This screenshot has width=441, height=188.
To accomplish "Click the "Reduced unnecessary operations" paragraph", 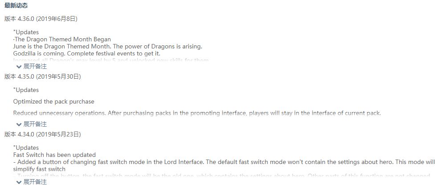I will point(197,113).
